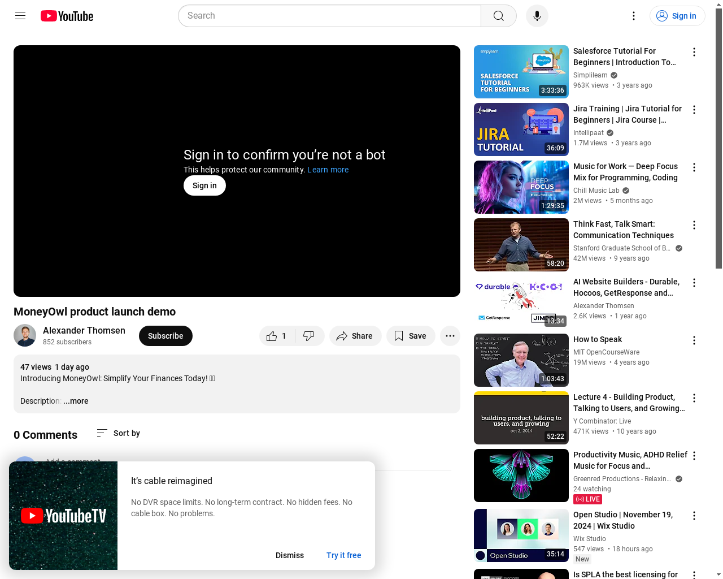The height and width of the screenshot is (579, 723).
Task: Click YouTube TV promo image
Action: coord(63,516)
